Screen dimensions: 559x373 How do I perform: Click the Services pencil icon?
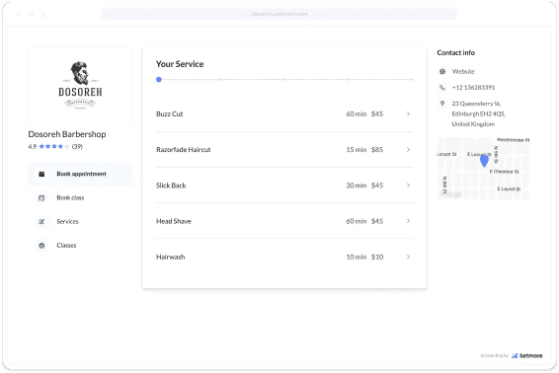pos(41,222)
